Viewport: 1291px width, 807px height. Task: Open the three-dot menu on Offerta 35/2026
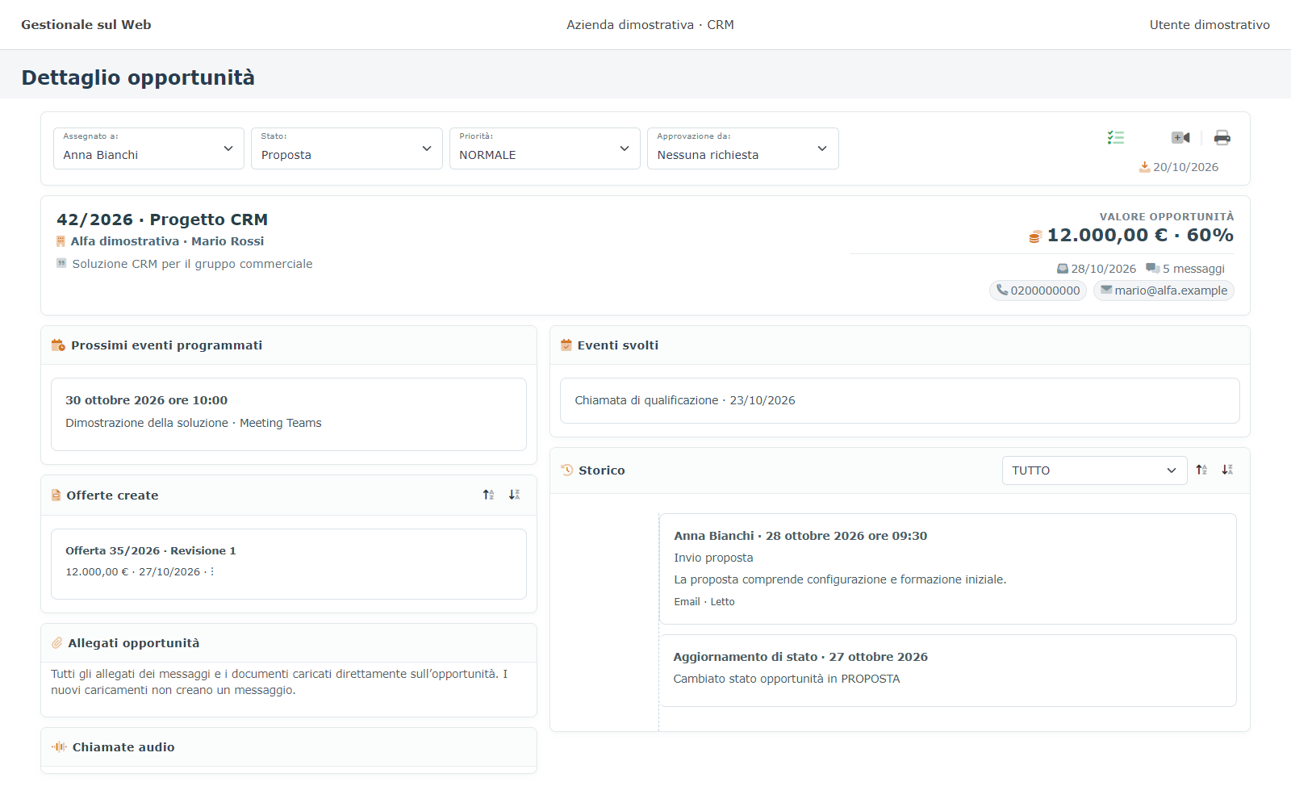point(212,571)
